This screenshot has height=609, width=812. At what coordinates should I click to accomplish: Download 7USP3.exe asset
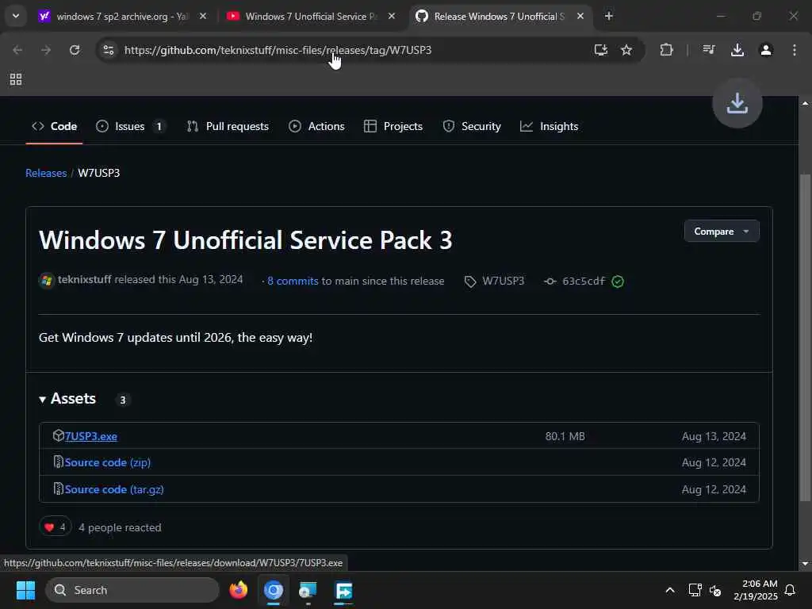pos(90,436)
